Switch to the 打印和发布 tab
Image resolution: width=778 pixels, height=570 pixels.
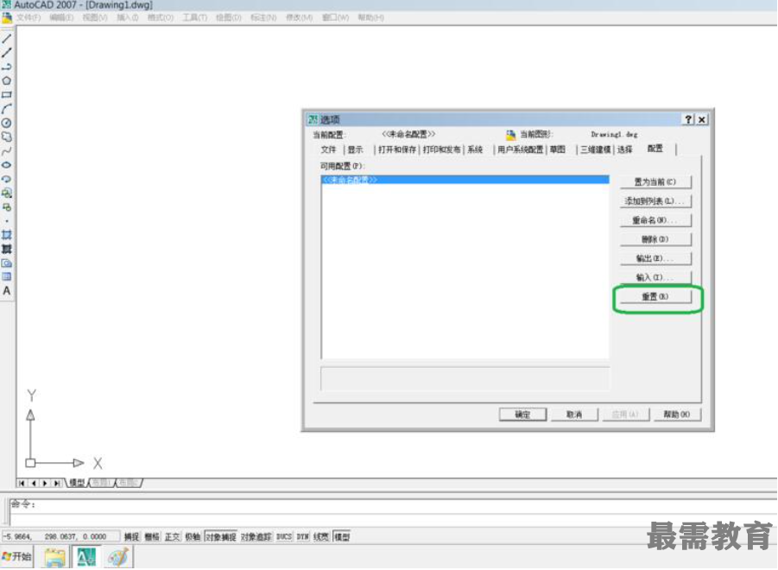click(441, 149)
